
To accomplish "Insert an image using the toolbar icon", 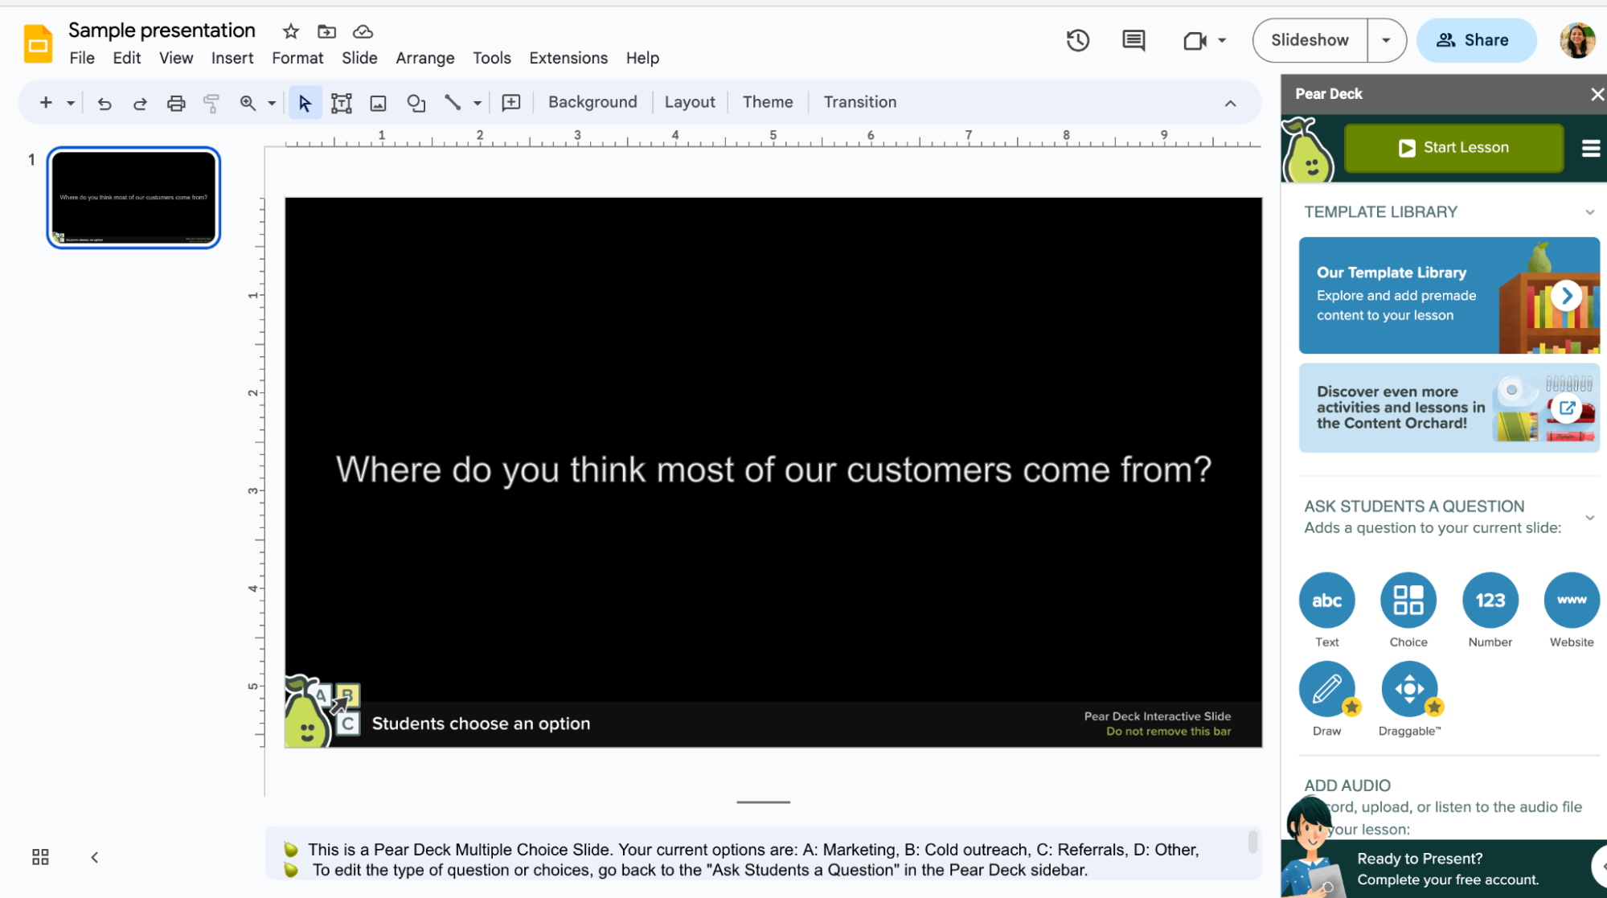I will 378,103.
